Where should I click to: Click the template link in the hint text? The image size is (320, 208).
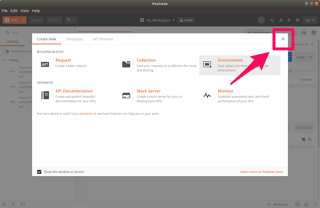tap(86, 114)
